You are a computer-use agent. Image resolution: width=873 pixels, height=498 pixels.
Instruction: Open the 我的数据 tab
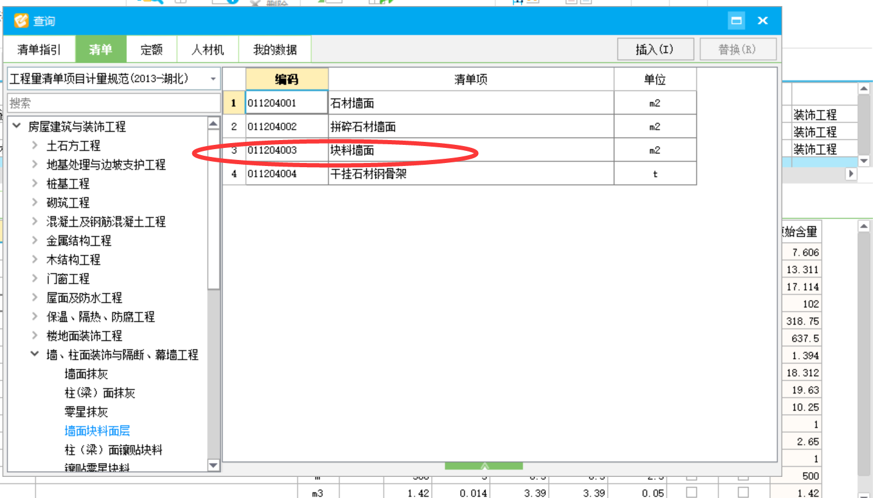(275, 49)
